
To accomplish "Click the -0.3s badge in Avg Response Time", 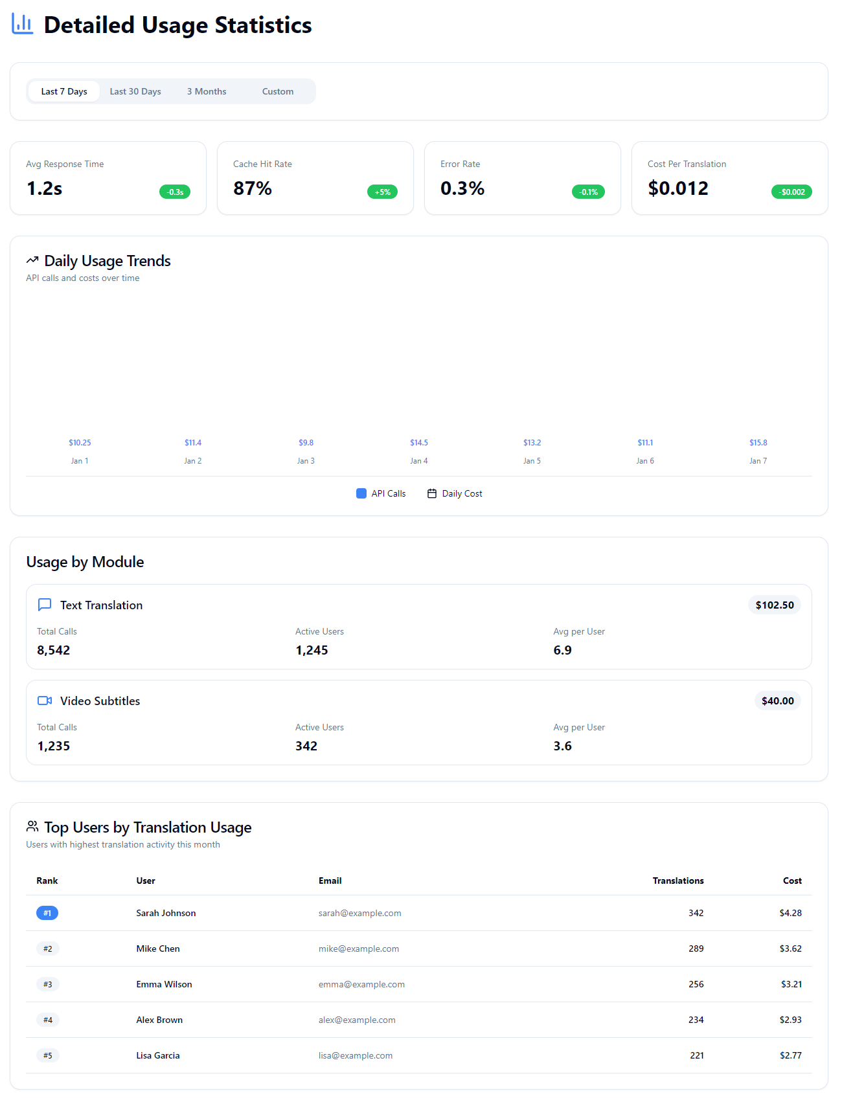I will tap(175, 192).
